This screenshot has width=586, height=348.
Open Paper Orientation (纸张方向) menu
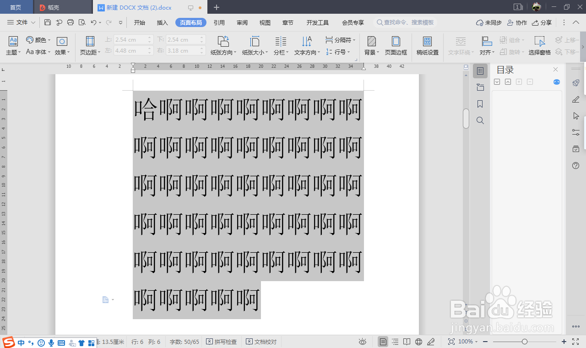pyautogui.click(x=223, y=46)
